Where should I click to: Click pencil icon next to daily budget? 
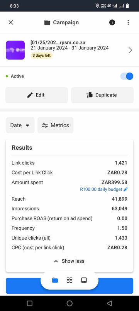click(125, 189)
